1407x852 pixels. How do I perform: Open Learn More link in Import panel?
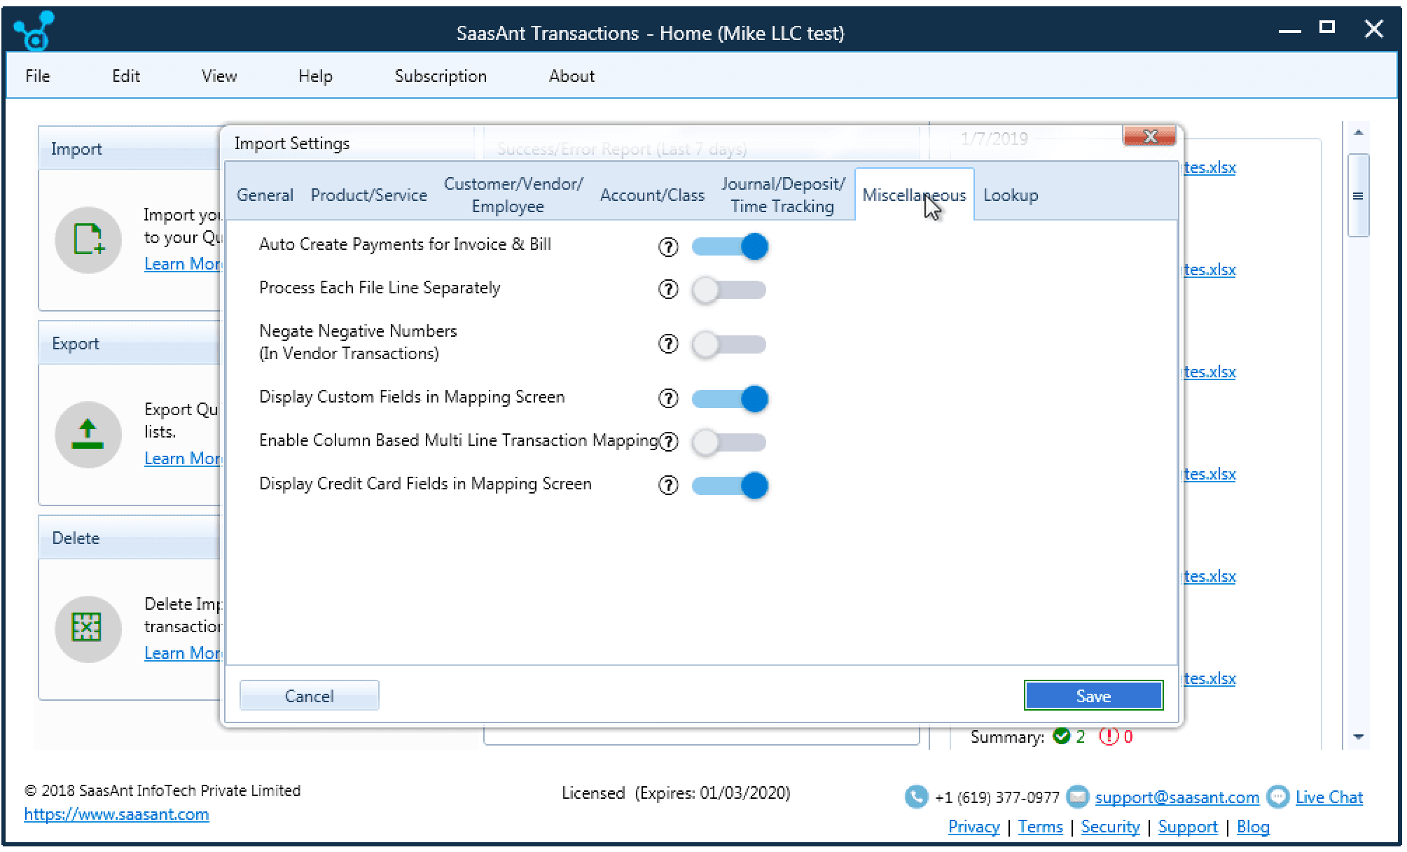click(182, 264)
